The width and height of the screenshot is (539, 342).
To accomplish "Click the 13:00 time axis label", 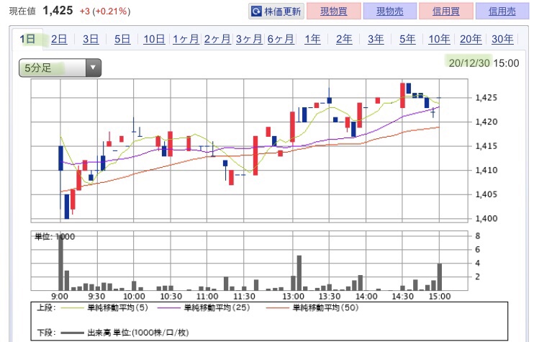I will (293, 296).
